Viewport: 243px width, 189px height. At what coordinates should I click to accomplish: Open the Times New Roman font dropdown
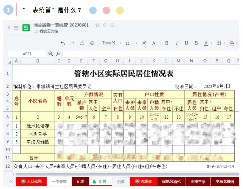pos(112,43)
